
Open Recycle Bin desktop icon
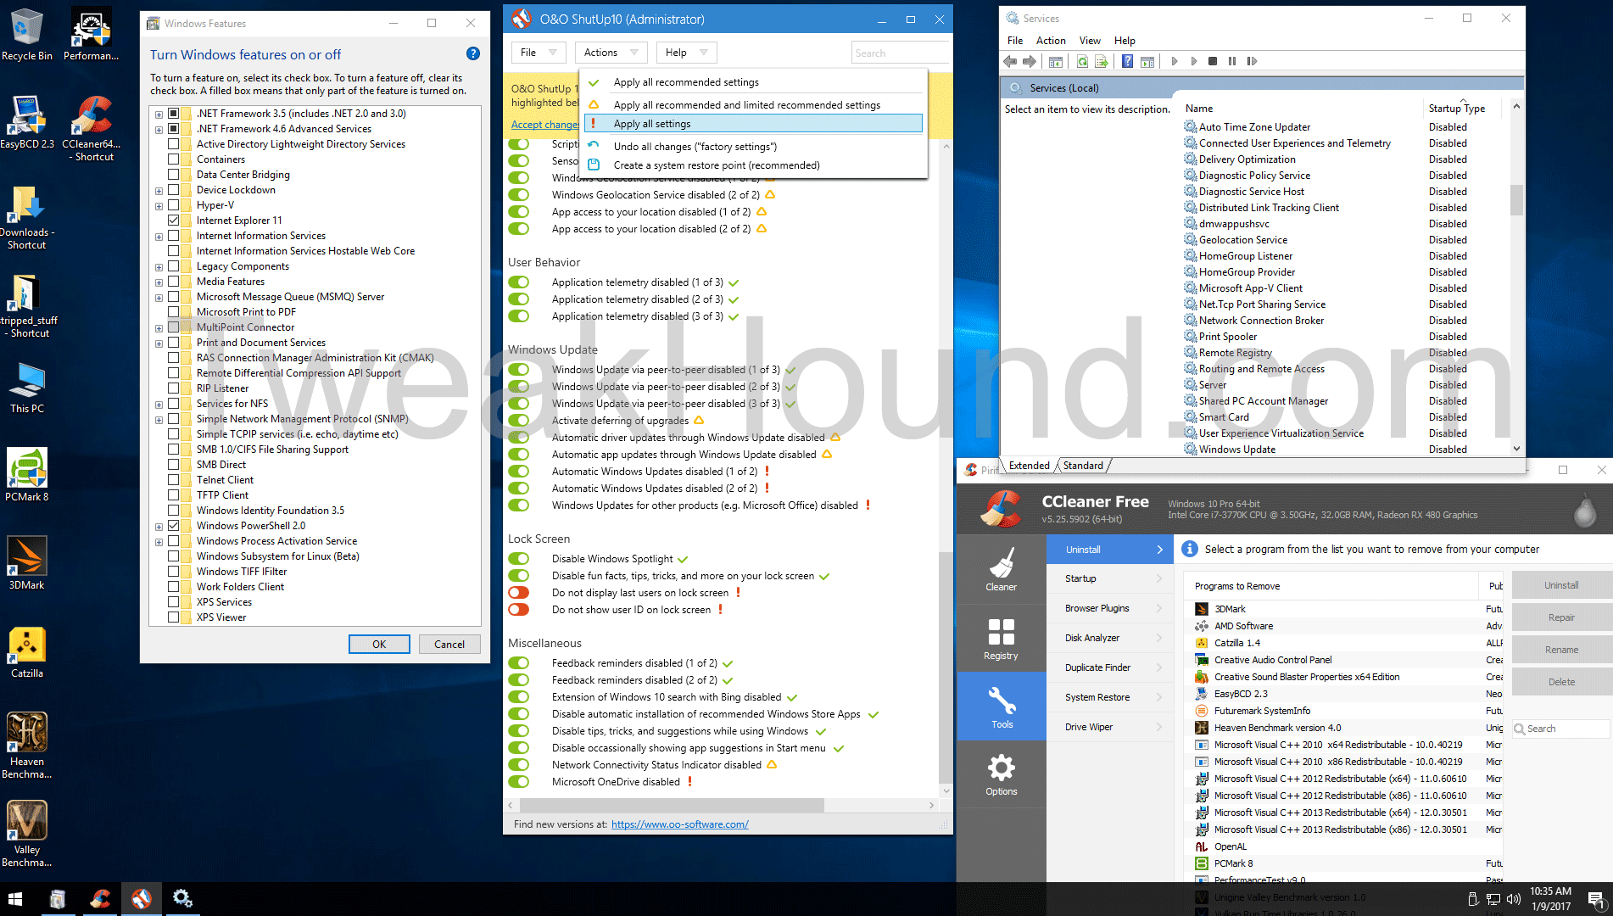[27, 34]
